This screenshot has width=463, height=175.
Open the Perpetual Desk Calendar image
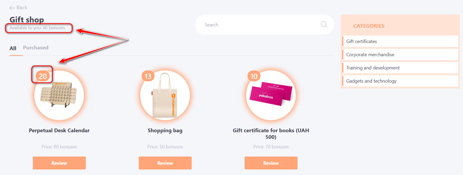59,96
